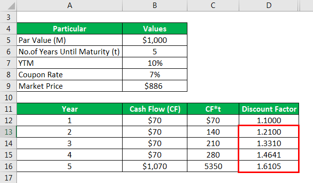Select discount factor 1.1000 cell
313x183 pixels.
(269, 121)
